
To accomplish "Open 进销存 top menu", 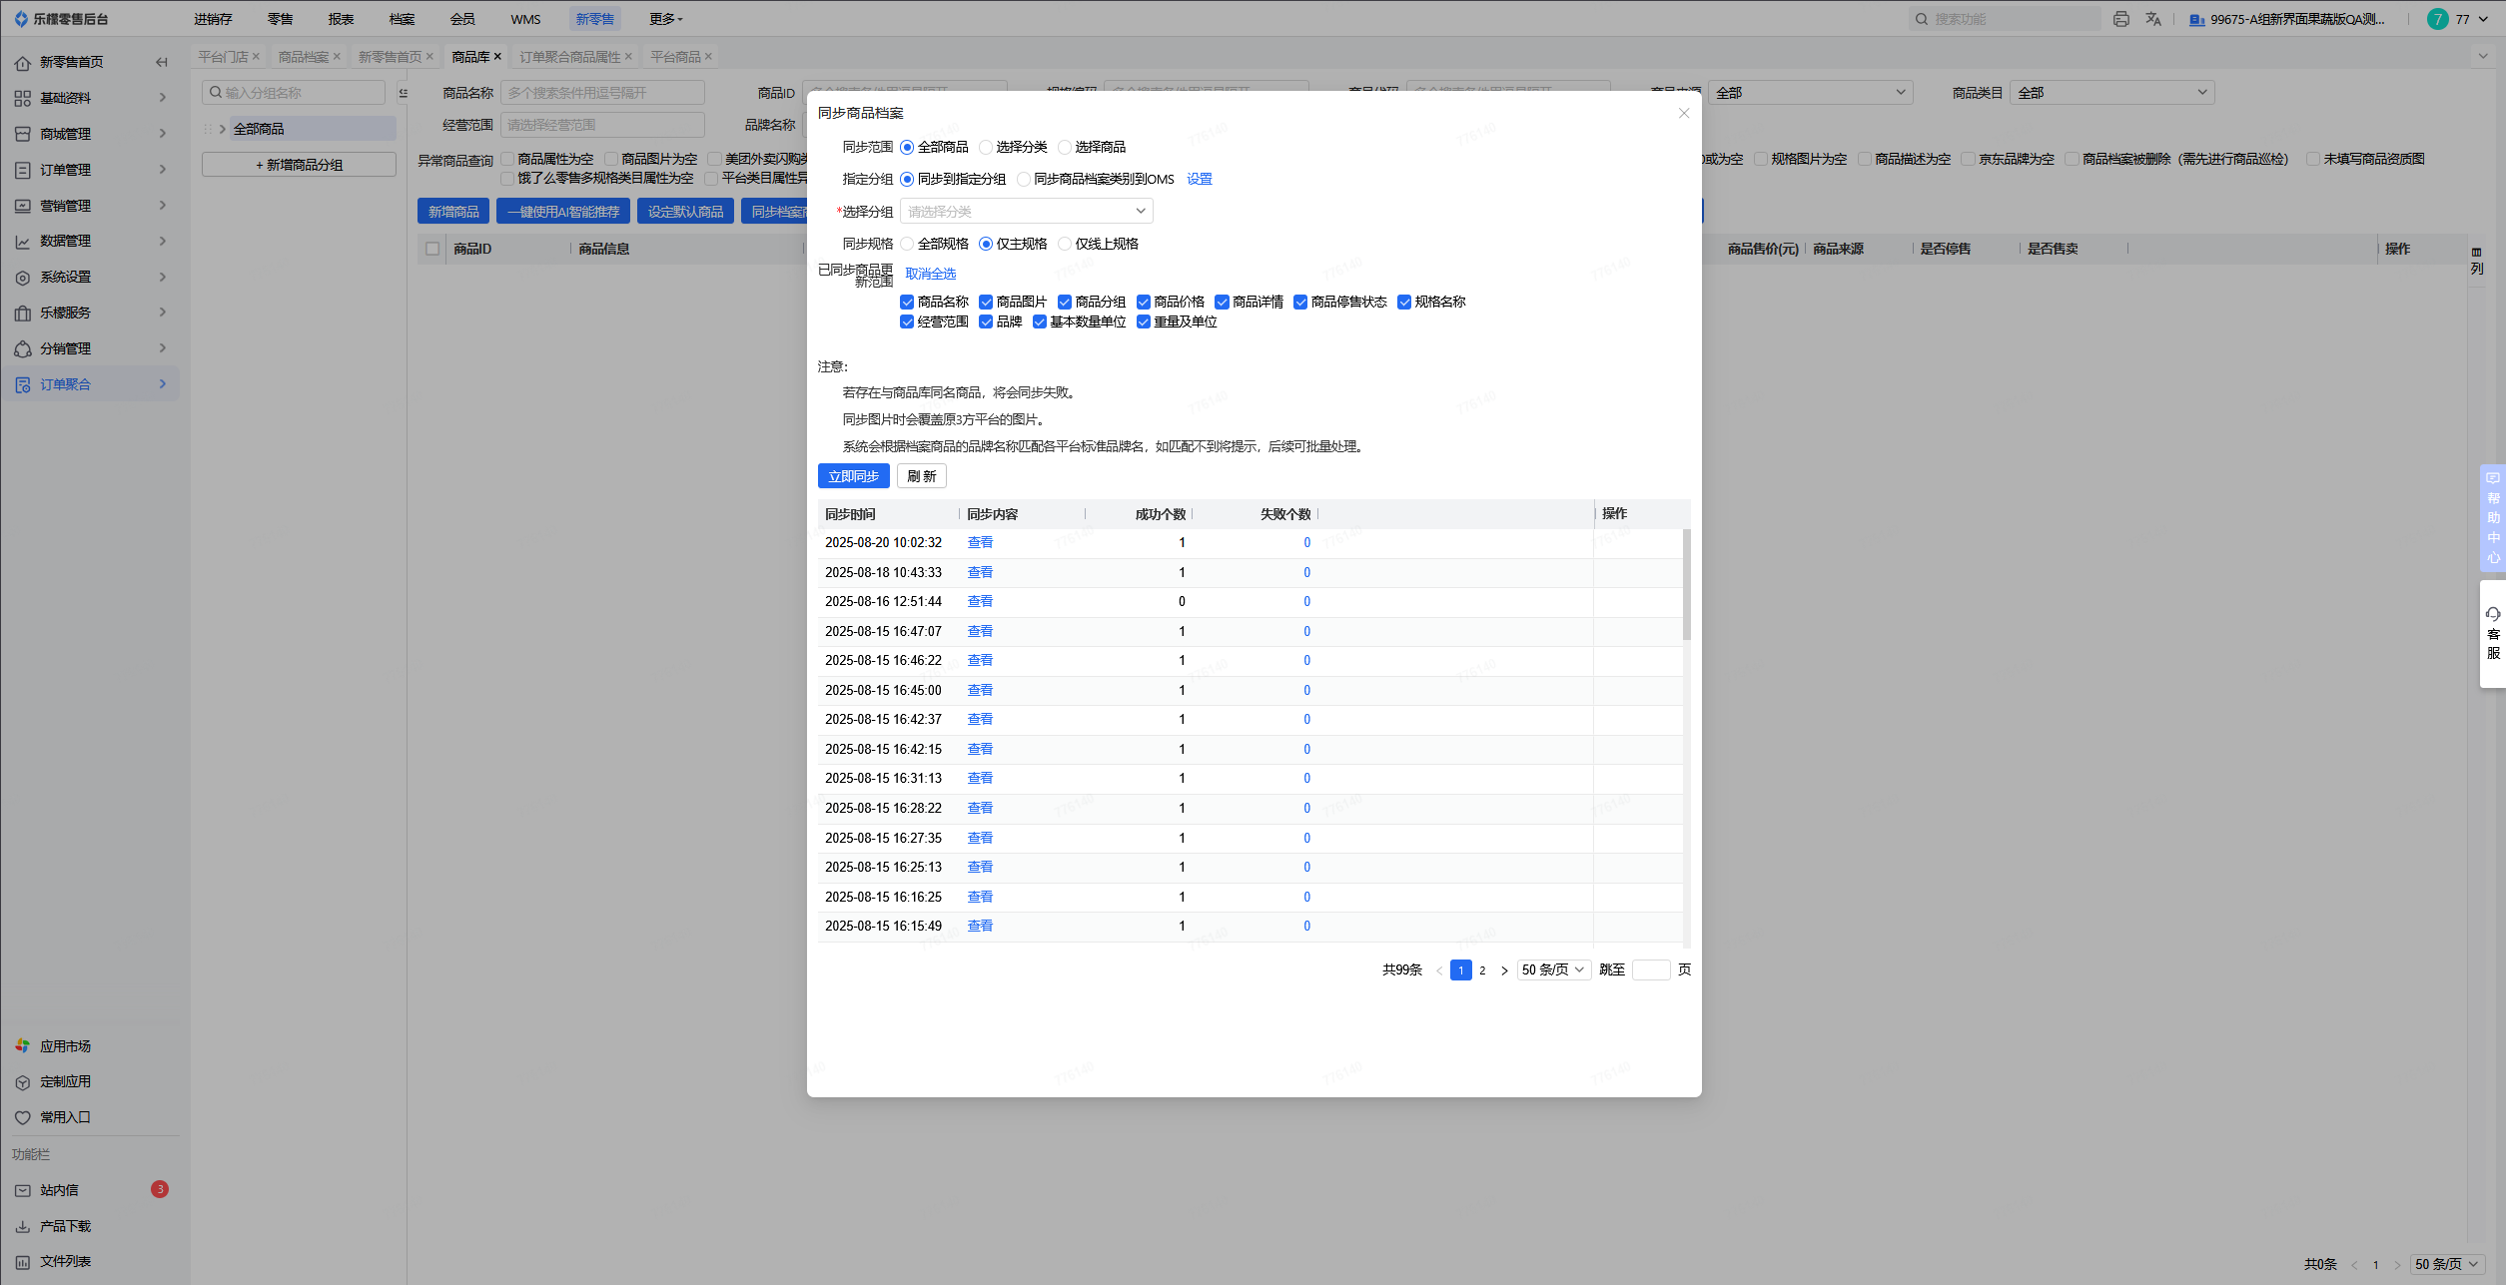I will coord(213,19).
